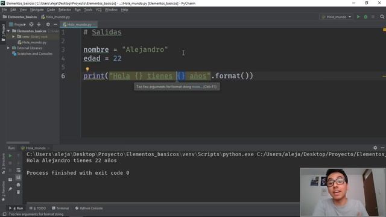Toggle the Run tool window button

pyautogui.click(x=16, y=208)
